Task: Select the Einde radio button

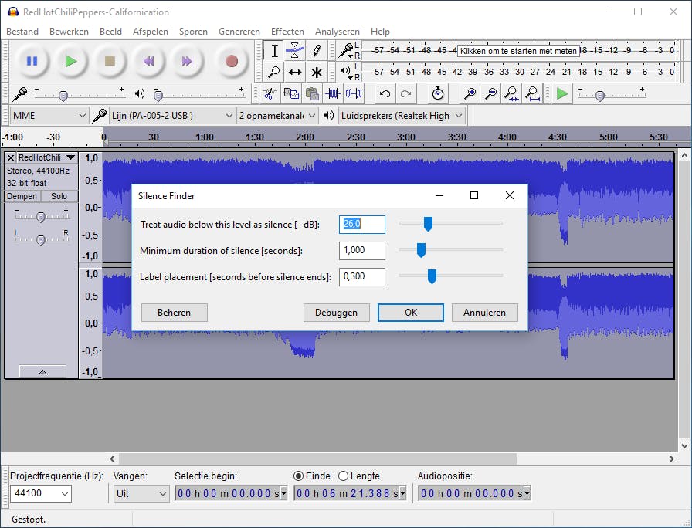Action: tap(299, 476)
